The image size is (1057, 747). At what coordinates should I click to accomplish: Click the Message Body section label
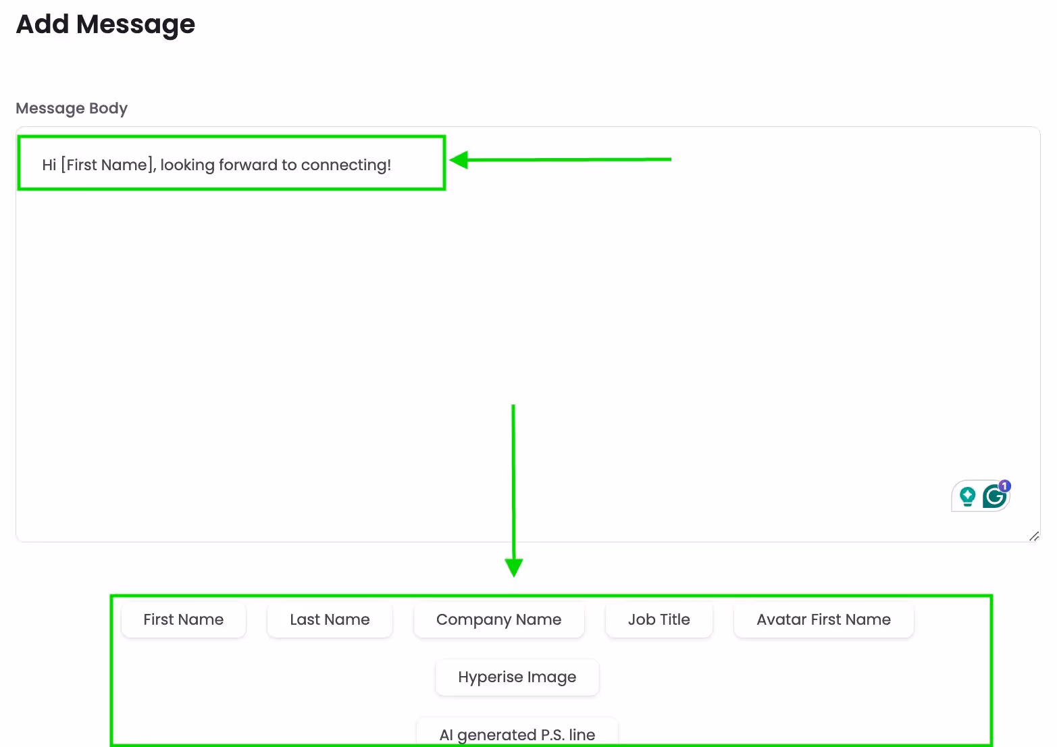[72, 108]
